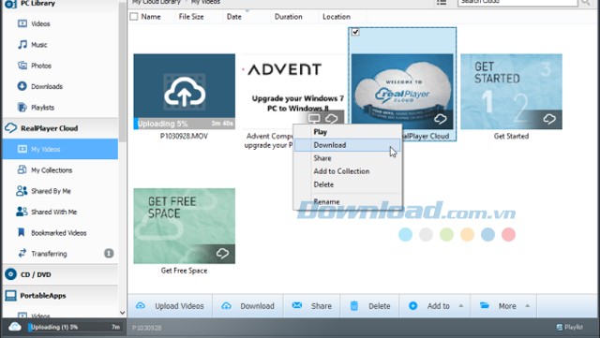Choose Play from the context menu
600x338 pixels.
(x=348, y=132)
